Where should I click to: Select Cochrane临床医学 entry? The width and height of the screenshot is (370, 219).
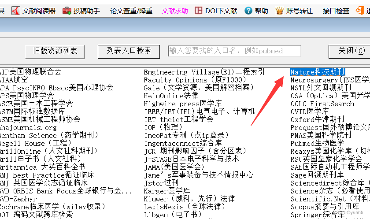click(x=52, y=207)
